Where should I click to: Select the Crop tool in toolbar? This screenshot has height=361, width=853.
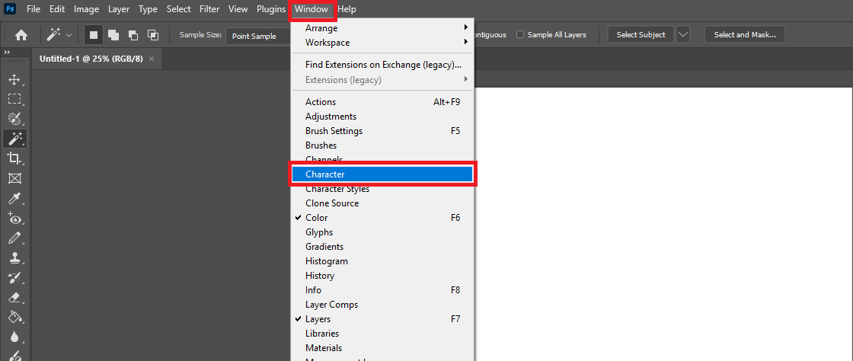point(14,158)
